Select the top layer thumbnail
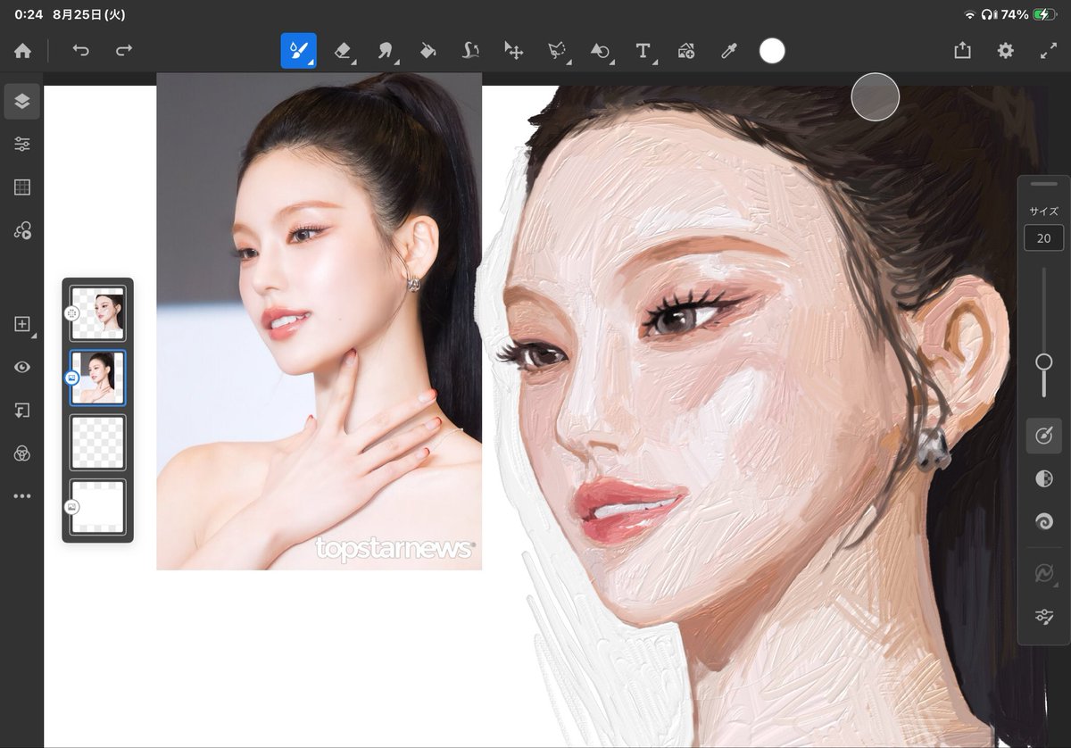Screen dimensions: 1071x748 click(x=97, y=313)
